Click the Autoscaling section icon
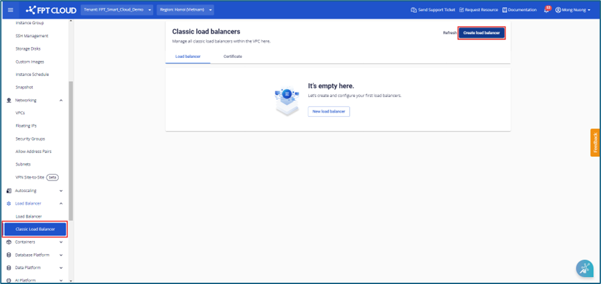 (x=9, y=191)
